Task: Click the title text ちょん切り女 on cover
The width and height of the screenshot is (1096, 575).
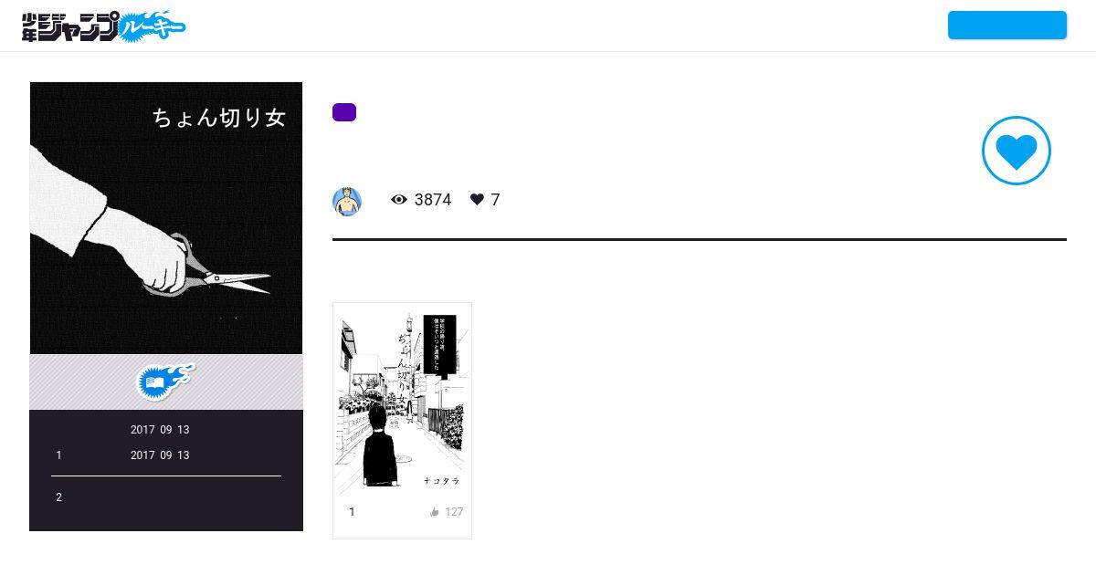Action: click(x=219, y=118)
